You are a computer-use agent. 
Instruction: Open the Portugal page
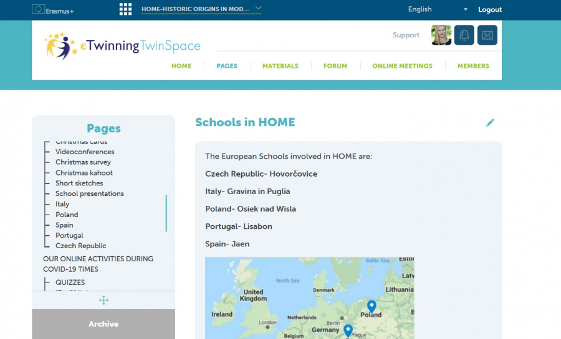click(x=69, y=236)
